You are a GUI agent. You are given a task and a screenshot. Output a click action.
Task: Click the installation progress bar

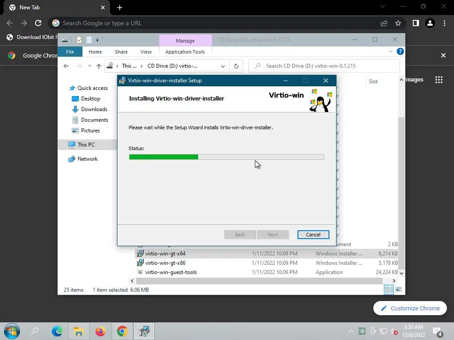(227, 157)
